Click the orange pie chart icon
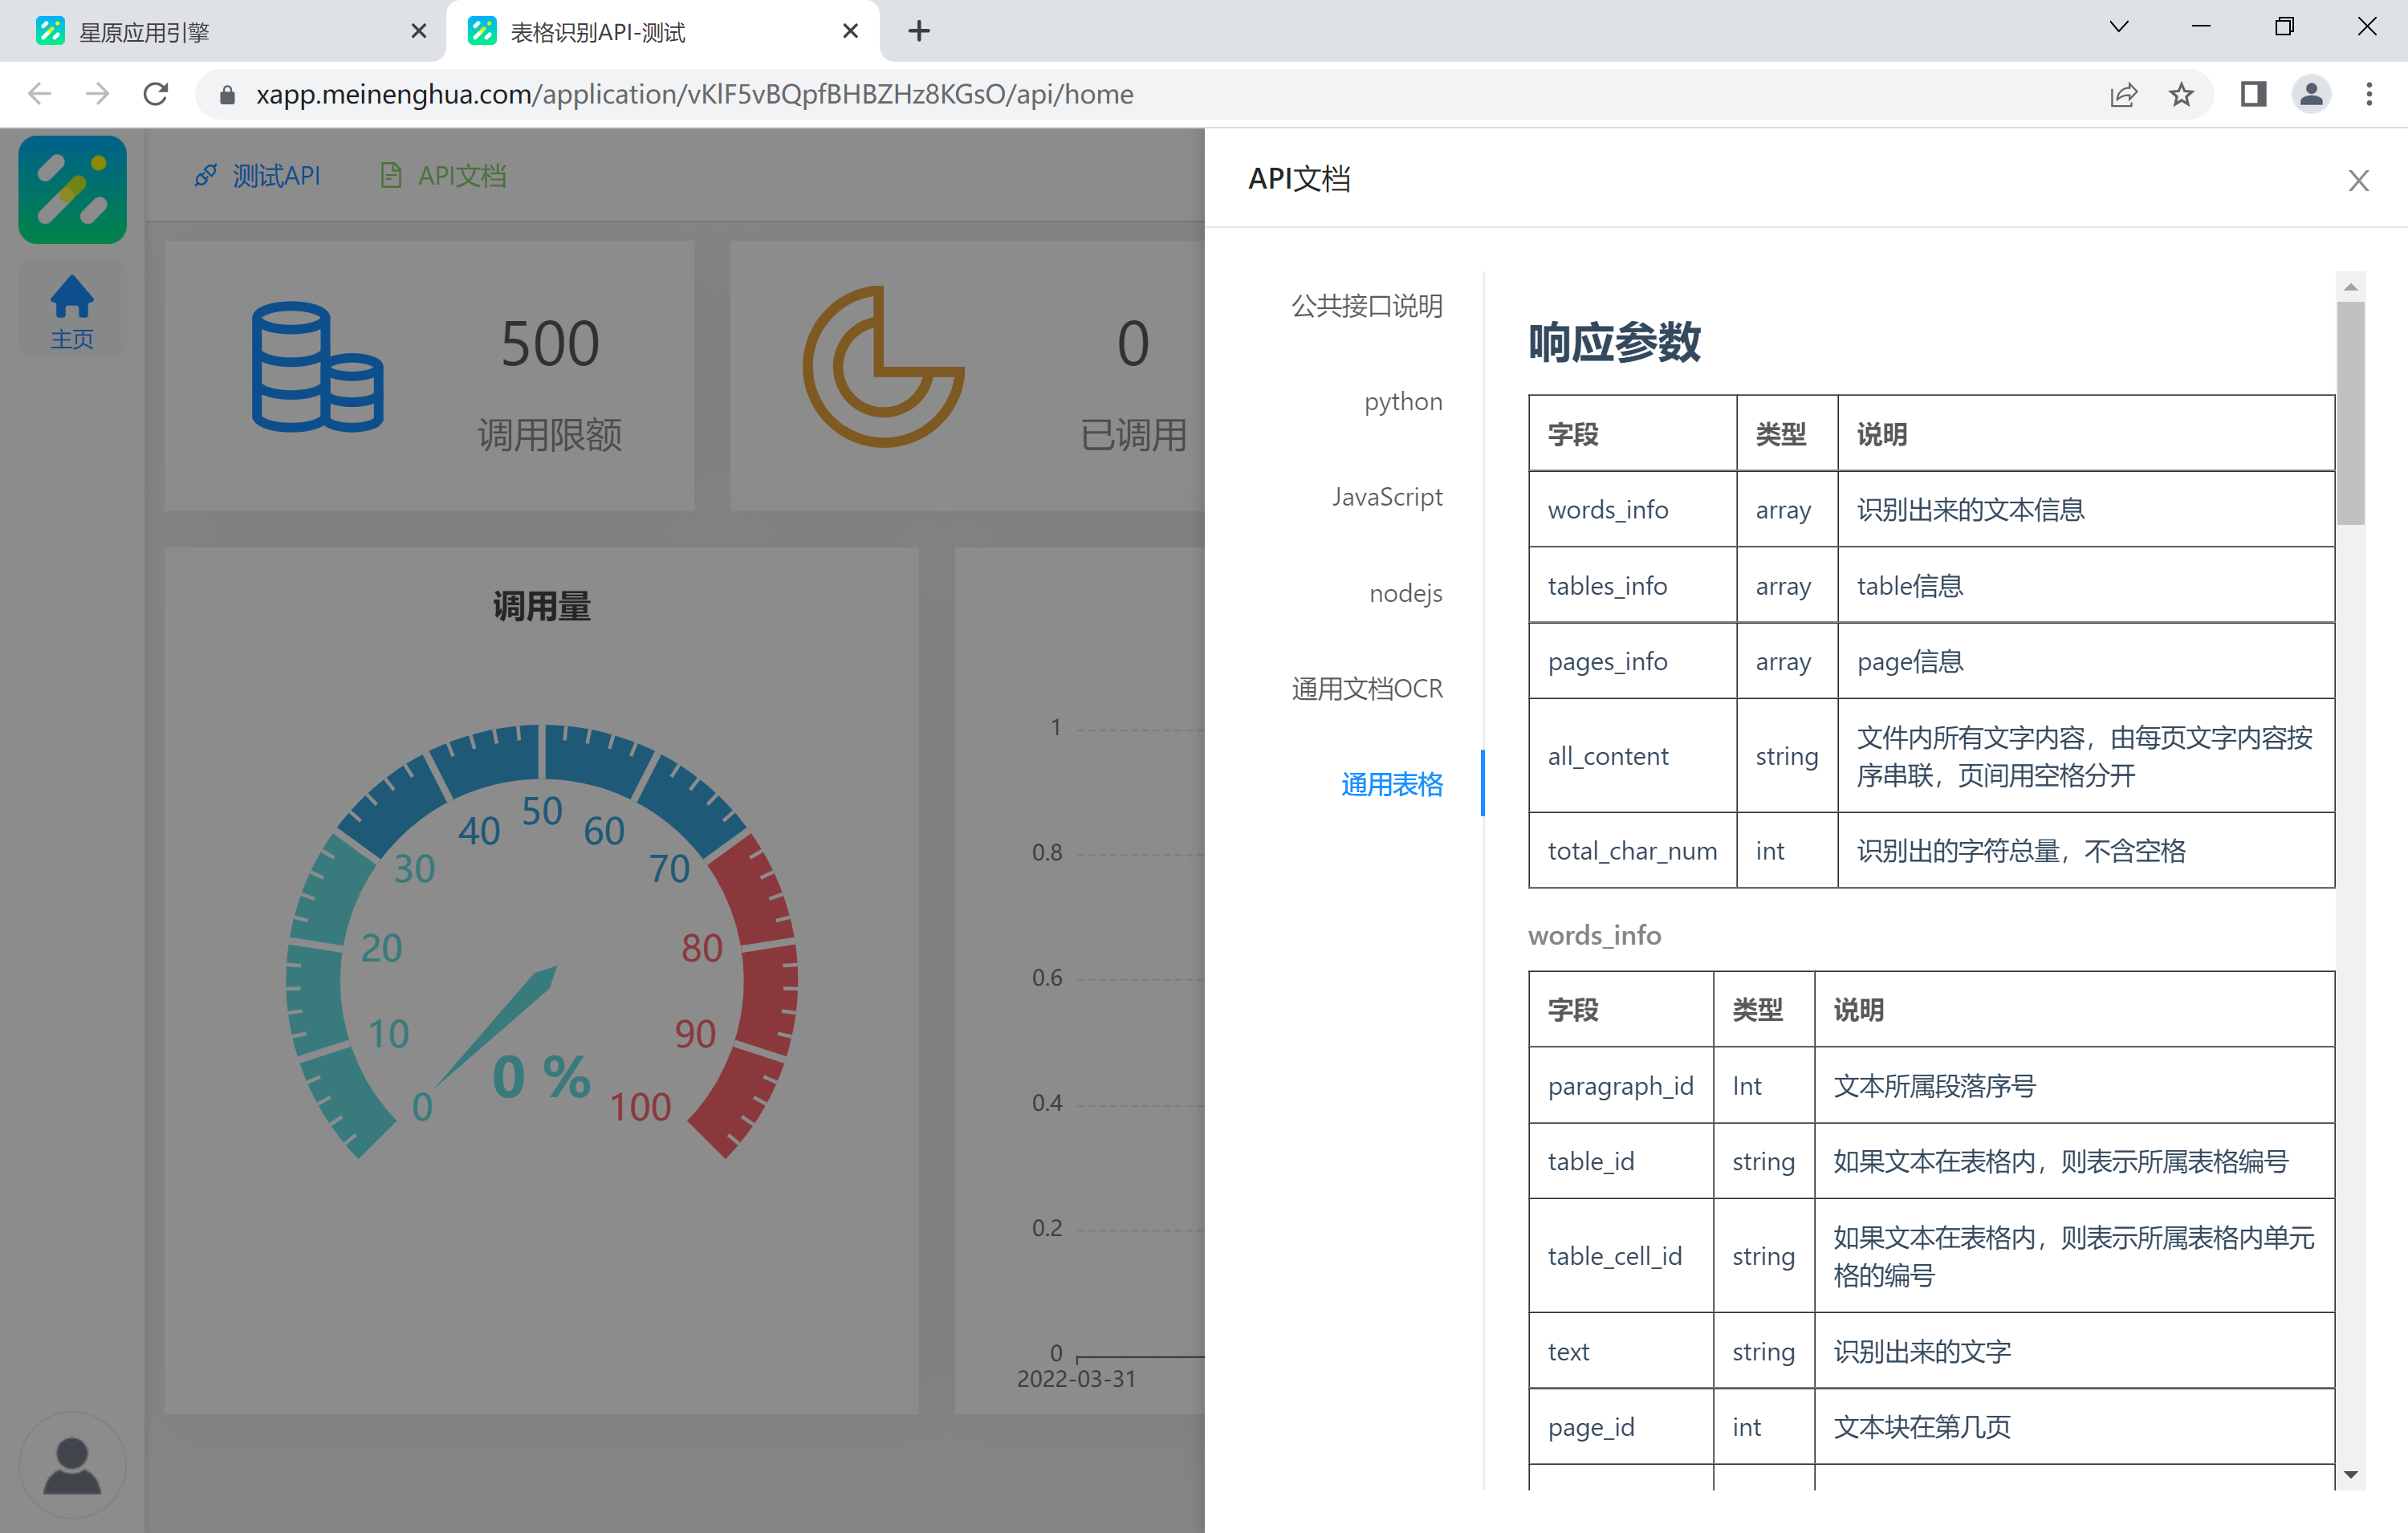Viewport: 2408px width, 1533px height. pyautogui.click(x=883, y=367)
